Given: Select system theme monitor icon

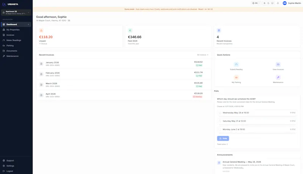Looking at the screenshot, I should click(x=272, y=3).
